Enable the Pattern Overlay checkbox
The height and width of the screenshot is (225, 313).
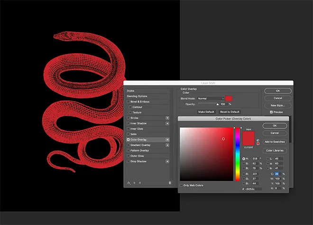[129, 150]
